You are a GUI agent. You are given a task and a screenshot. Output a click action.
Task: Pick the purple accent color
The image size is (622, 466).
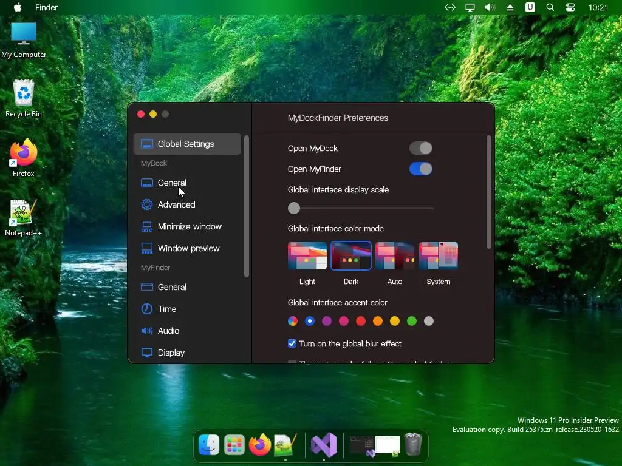[327, 321]
